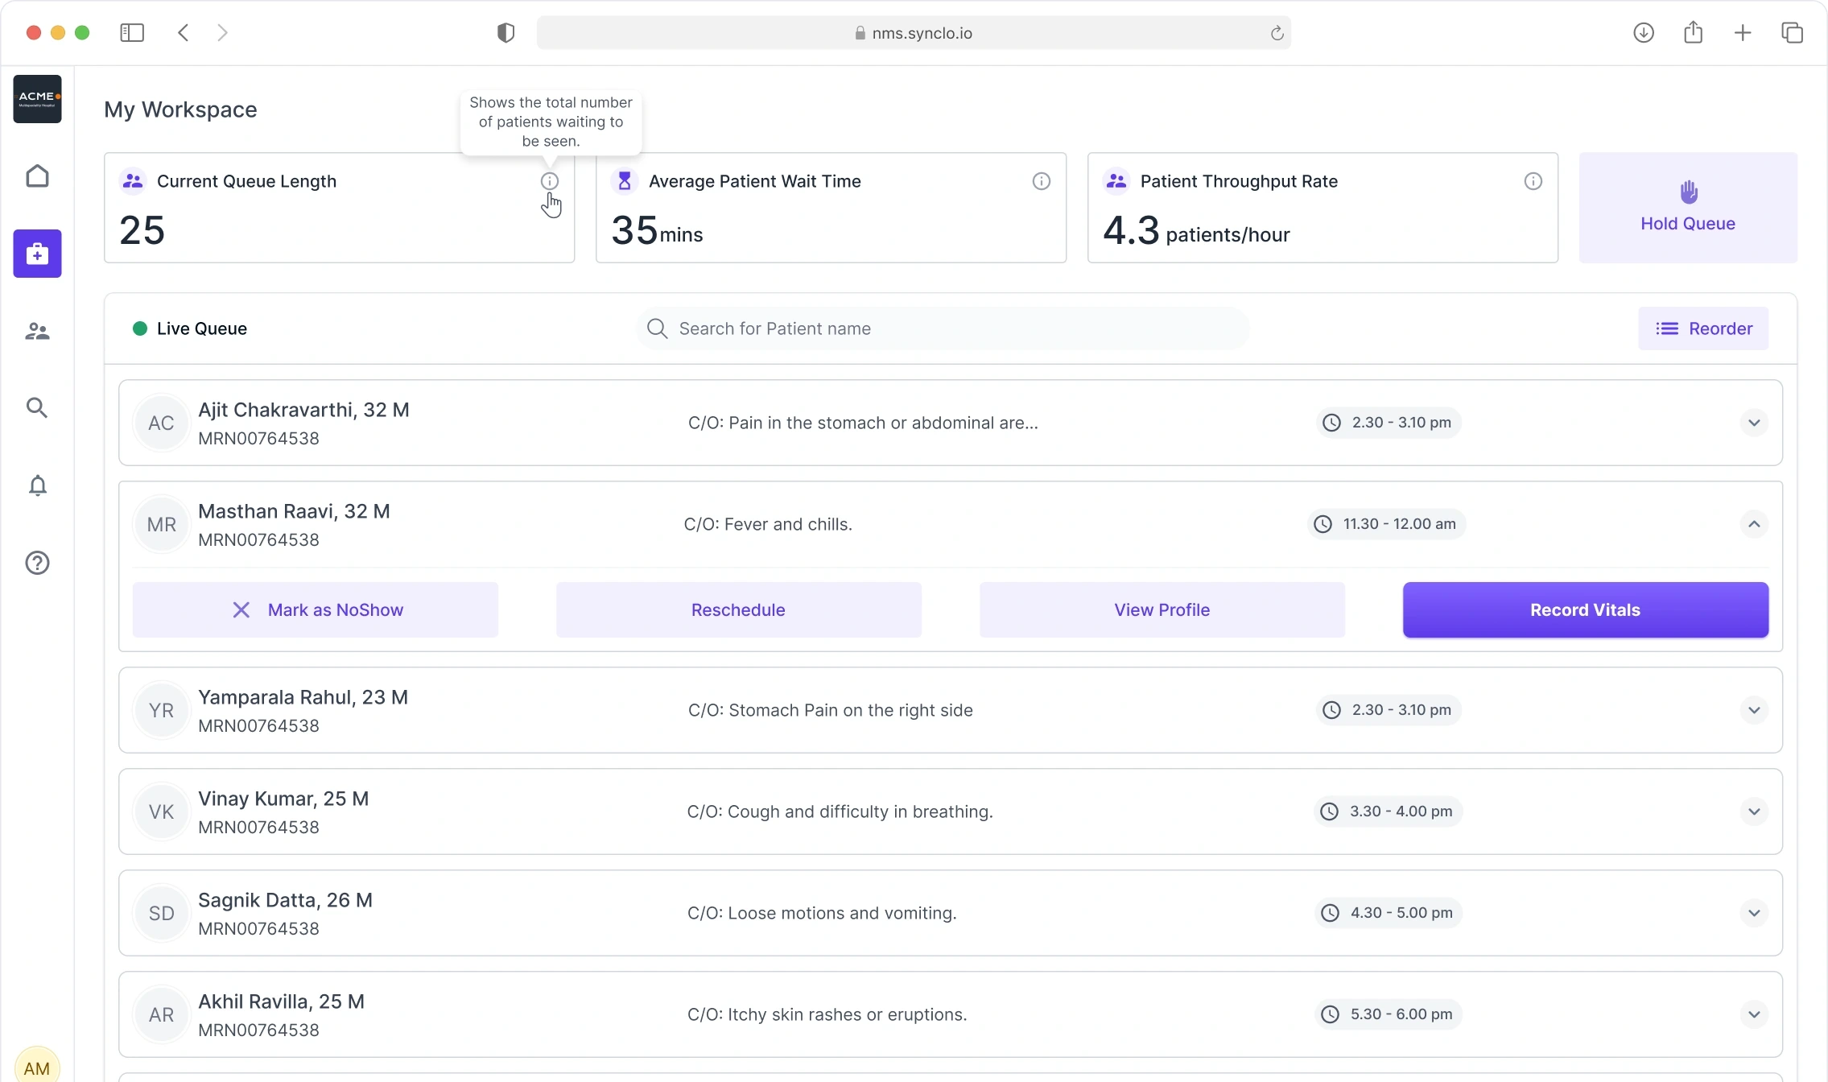This screenshot has height=1082, width=1828.
Task: Open notifications bell icon
Action: (x=37, y=485)
